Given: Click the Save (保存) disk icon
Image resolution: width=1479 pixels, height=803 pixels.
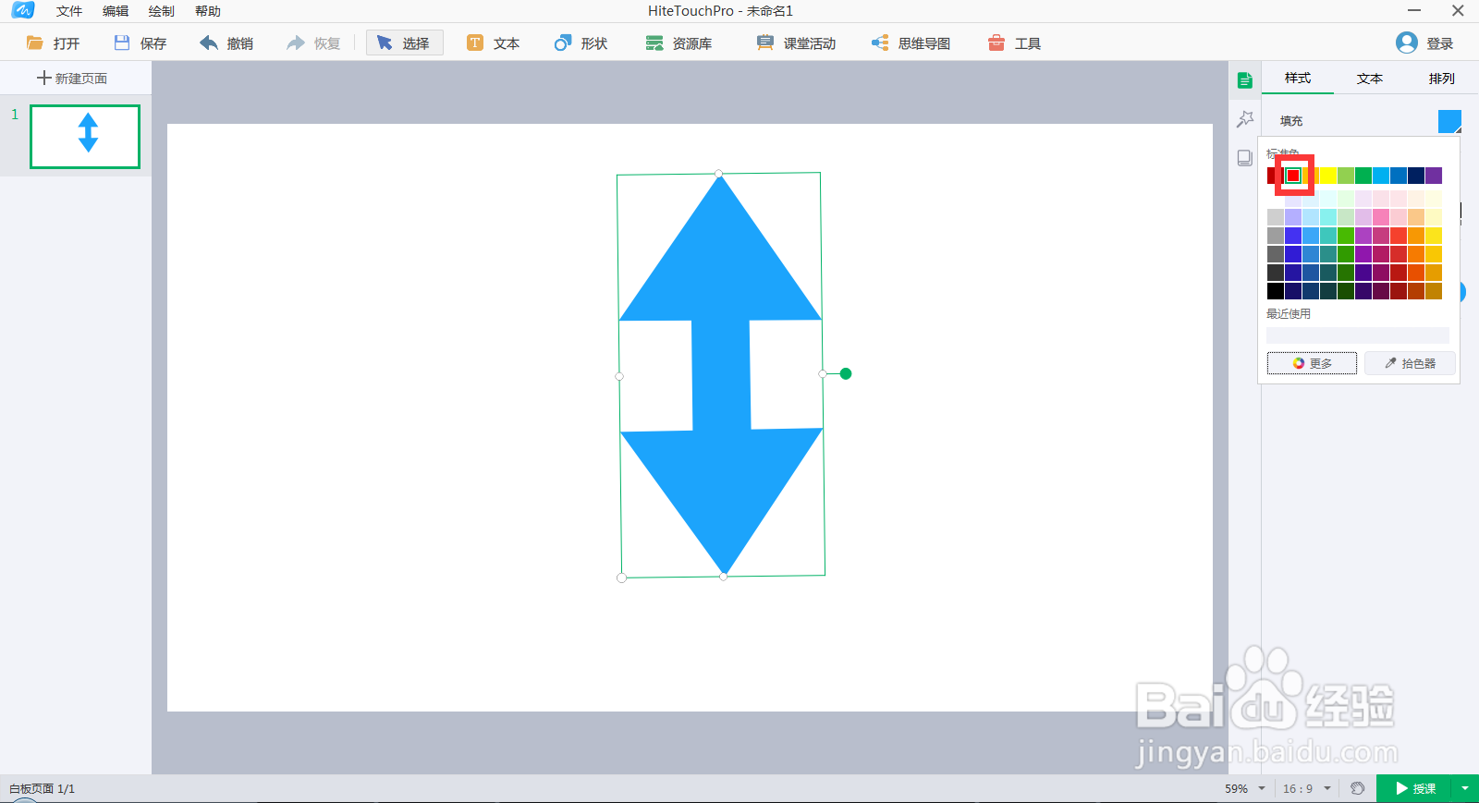Looking at the screenshot, I should (122, 43).
